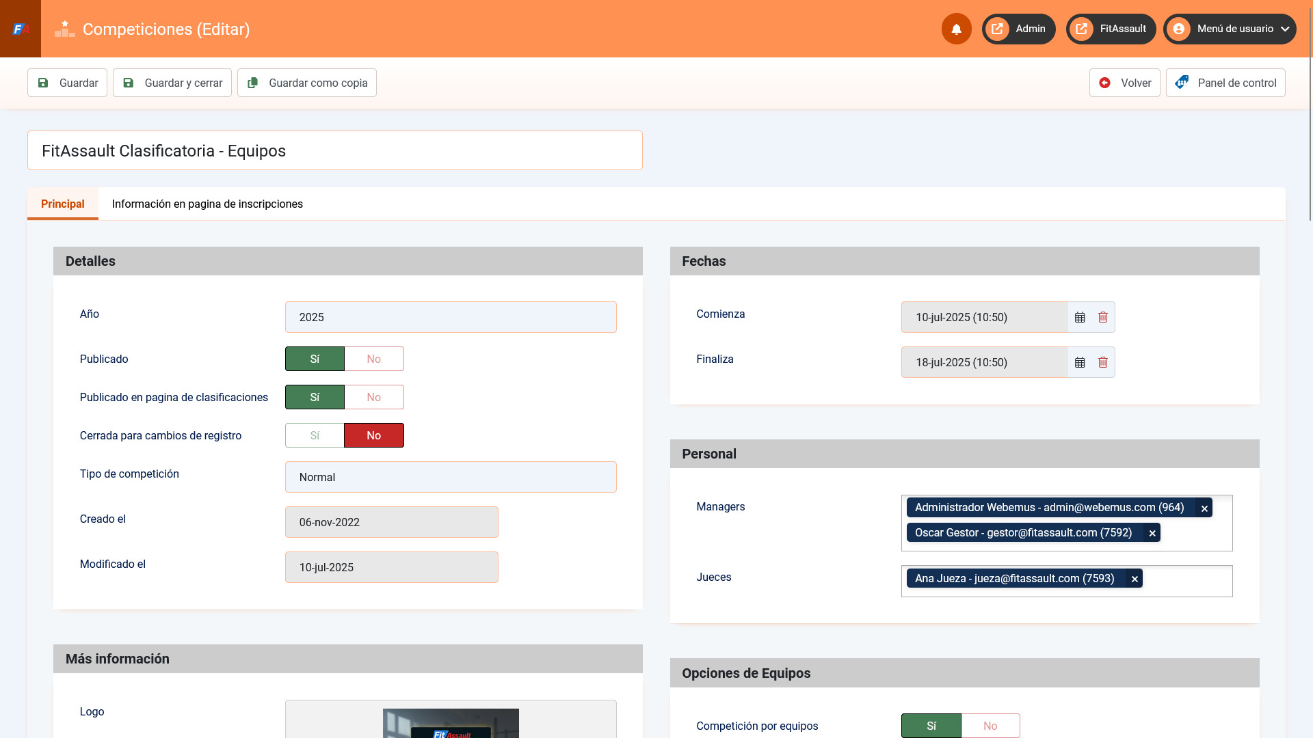The height and width of the screenshot is (738, 1313).
Task: Click the Año field showing 2025
Action: click(451, 317)
